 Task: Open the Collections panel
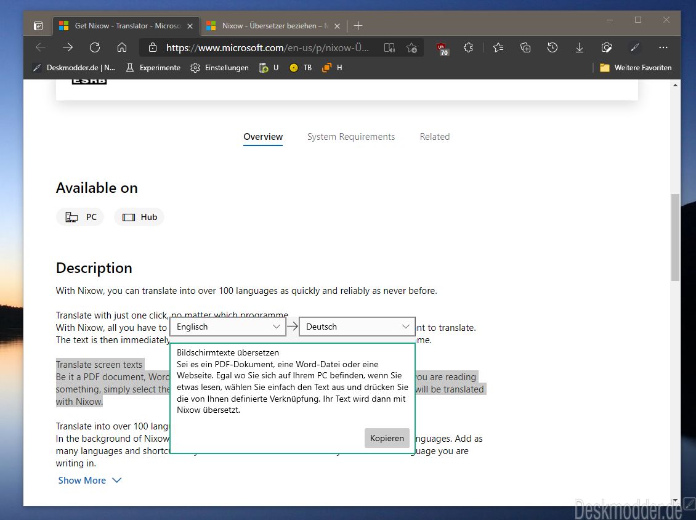point(525,47)
